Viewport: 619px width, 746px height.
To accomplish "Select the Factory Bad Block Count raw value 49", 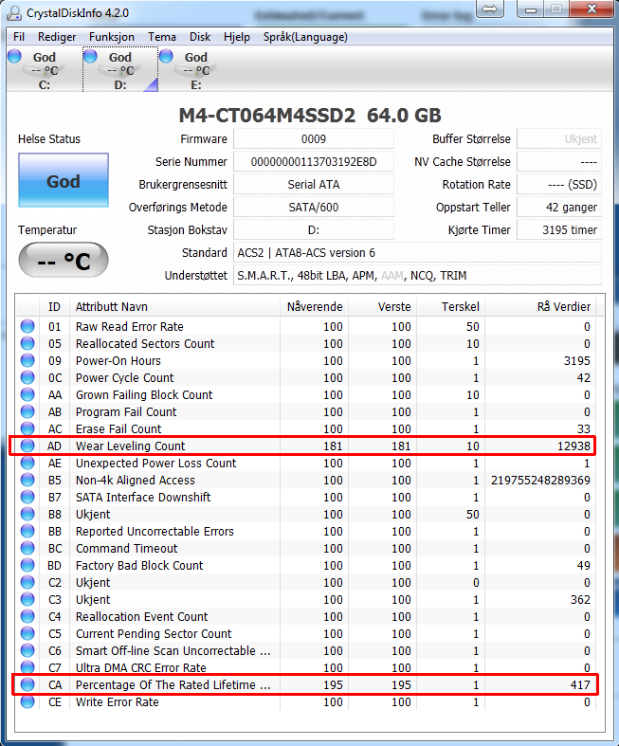I will click(583, 565).
